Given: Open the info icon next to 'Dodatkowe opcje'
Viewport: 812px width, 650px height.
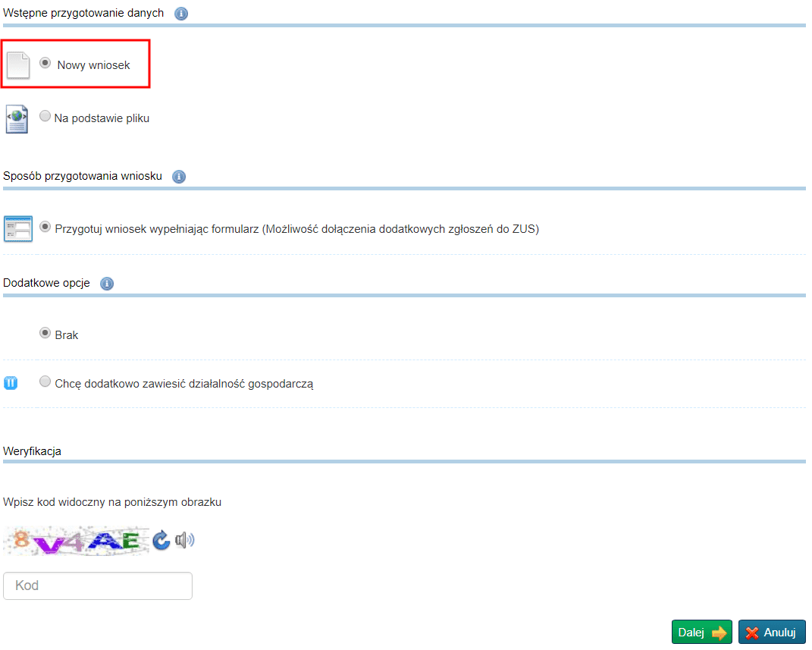Looking at the screenshot, I should [x=107, y=284].
